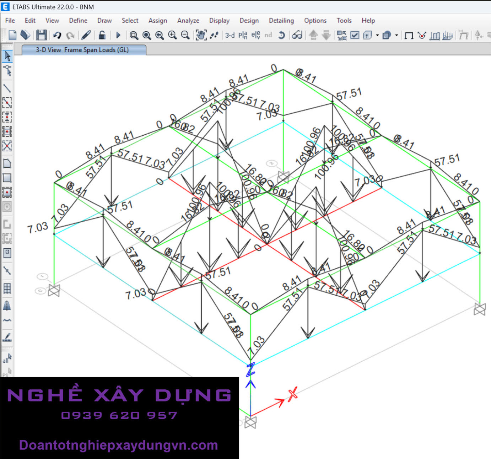491x459 pixels.
Task: Open the Assign menu
Action: pyautogui.click(x=157, y=21)
